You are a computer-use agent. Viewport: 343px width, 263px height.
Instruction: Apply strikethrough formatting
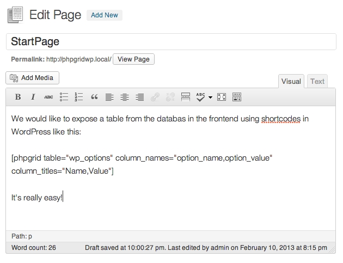coord(48,97)
